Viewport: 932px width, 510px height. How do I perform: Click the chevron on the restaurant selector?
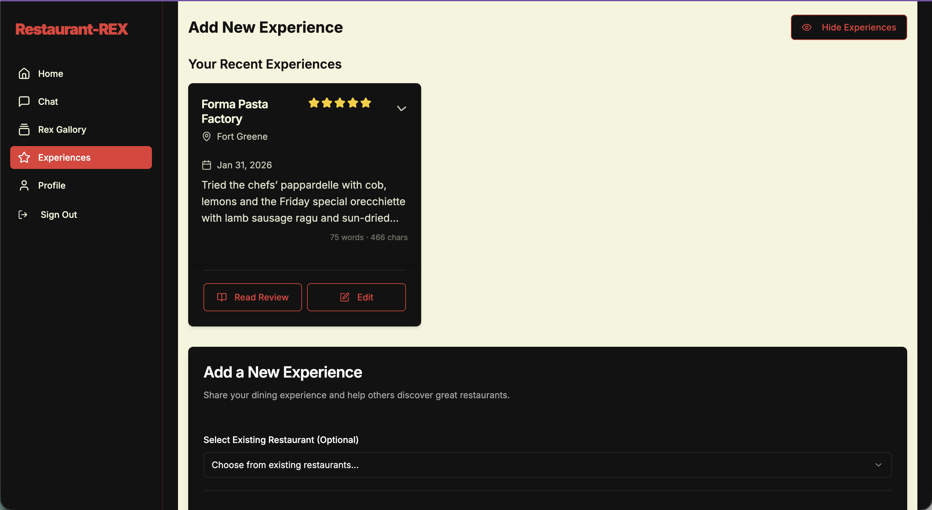pos(879,465)
